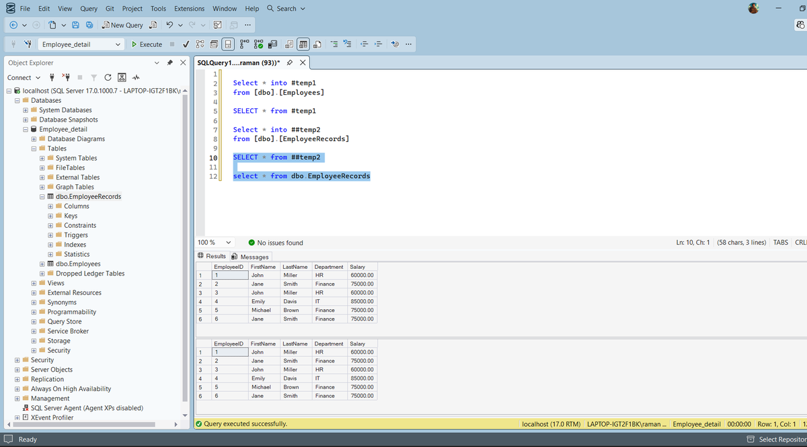Open the Connect dropdown in Object Explorer
This screenshot has height=447, width=807.
coord(23,77)
